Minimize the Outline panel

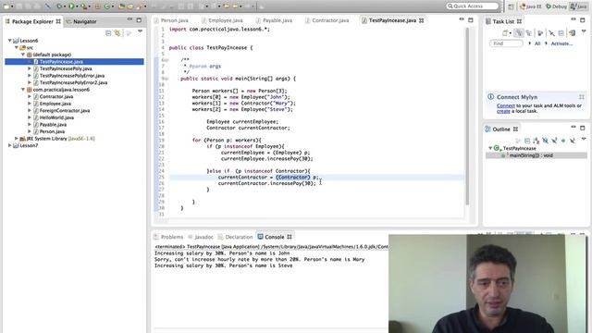(x=573, y=127)
